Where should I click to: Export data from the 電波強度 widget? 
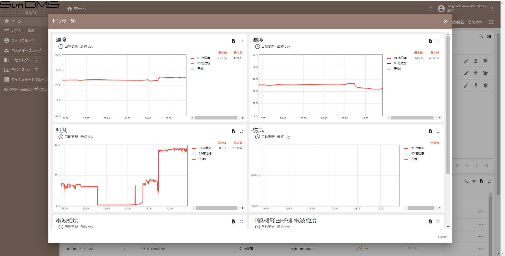coord(233,222)
